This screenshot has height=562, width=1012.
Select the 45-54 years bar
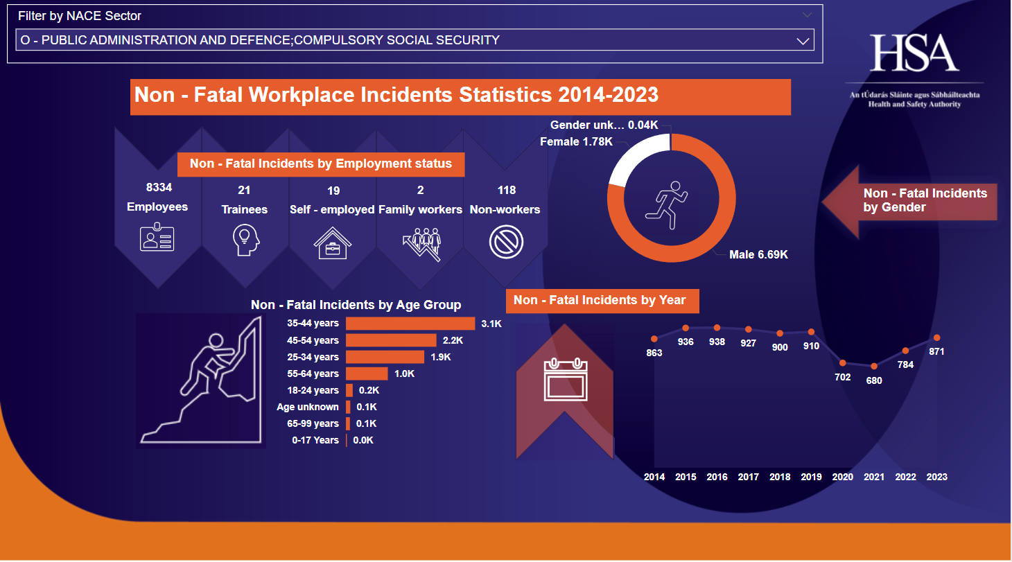click(x=391, y=340)
